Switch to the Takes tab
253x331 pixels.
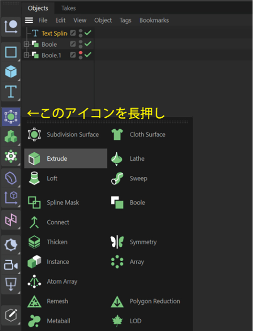(x=68, y=8)
